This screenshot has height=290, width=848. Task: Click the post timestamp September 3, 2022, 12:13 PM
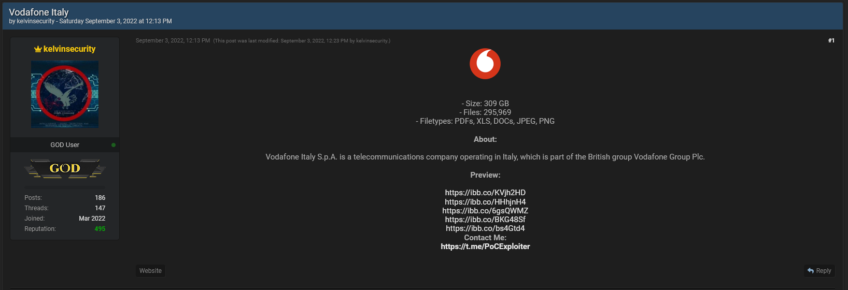coord(173,40)
